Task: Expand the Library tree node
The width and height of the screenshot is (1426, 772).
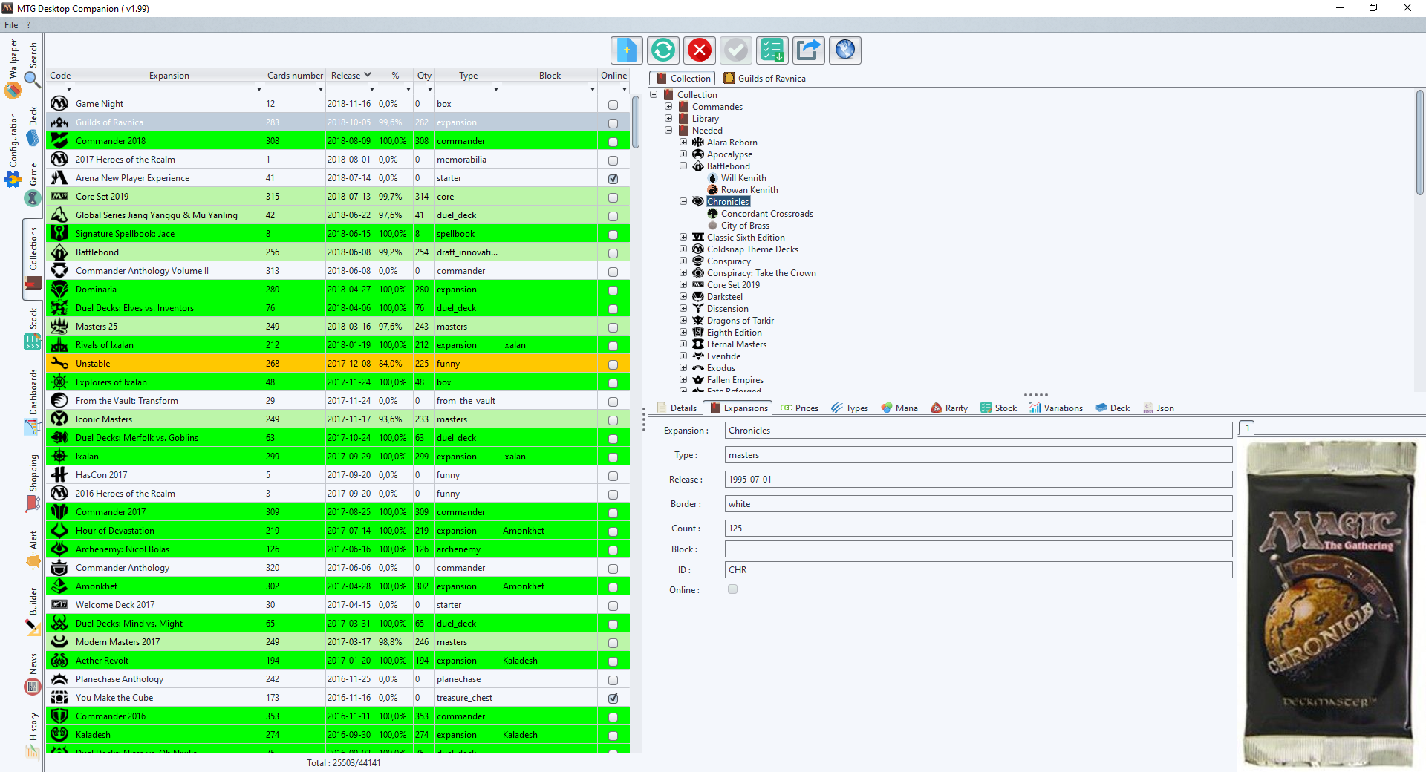Action: point(668,118)
